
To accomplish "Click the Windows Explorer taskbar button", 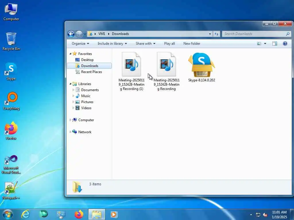I will tap(97, 214).
